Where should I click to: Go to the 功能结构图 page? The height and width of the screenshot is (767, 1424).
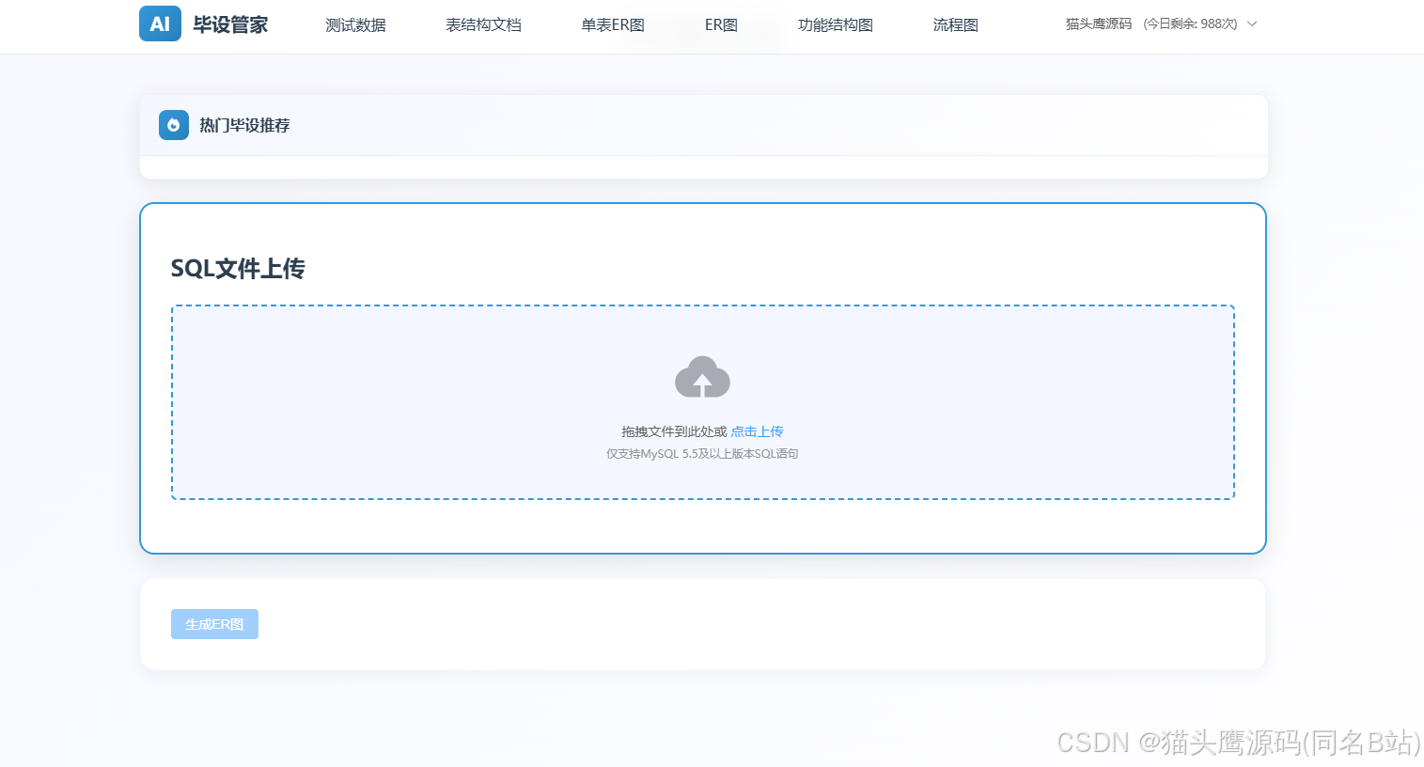[x=835, y=25]
